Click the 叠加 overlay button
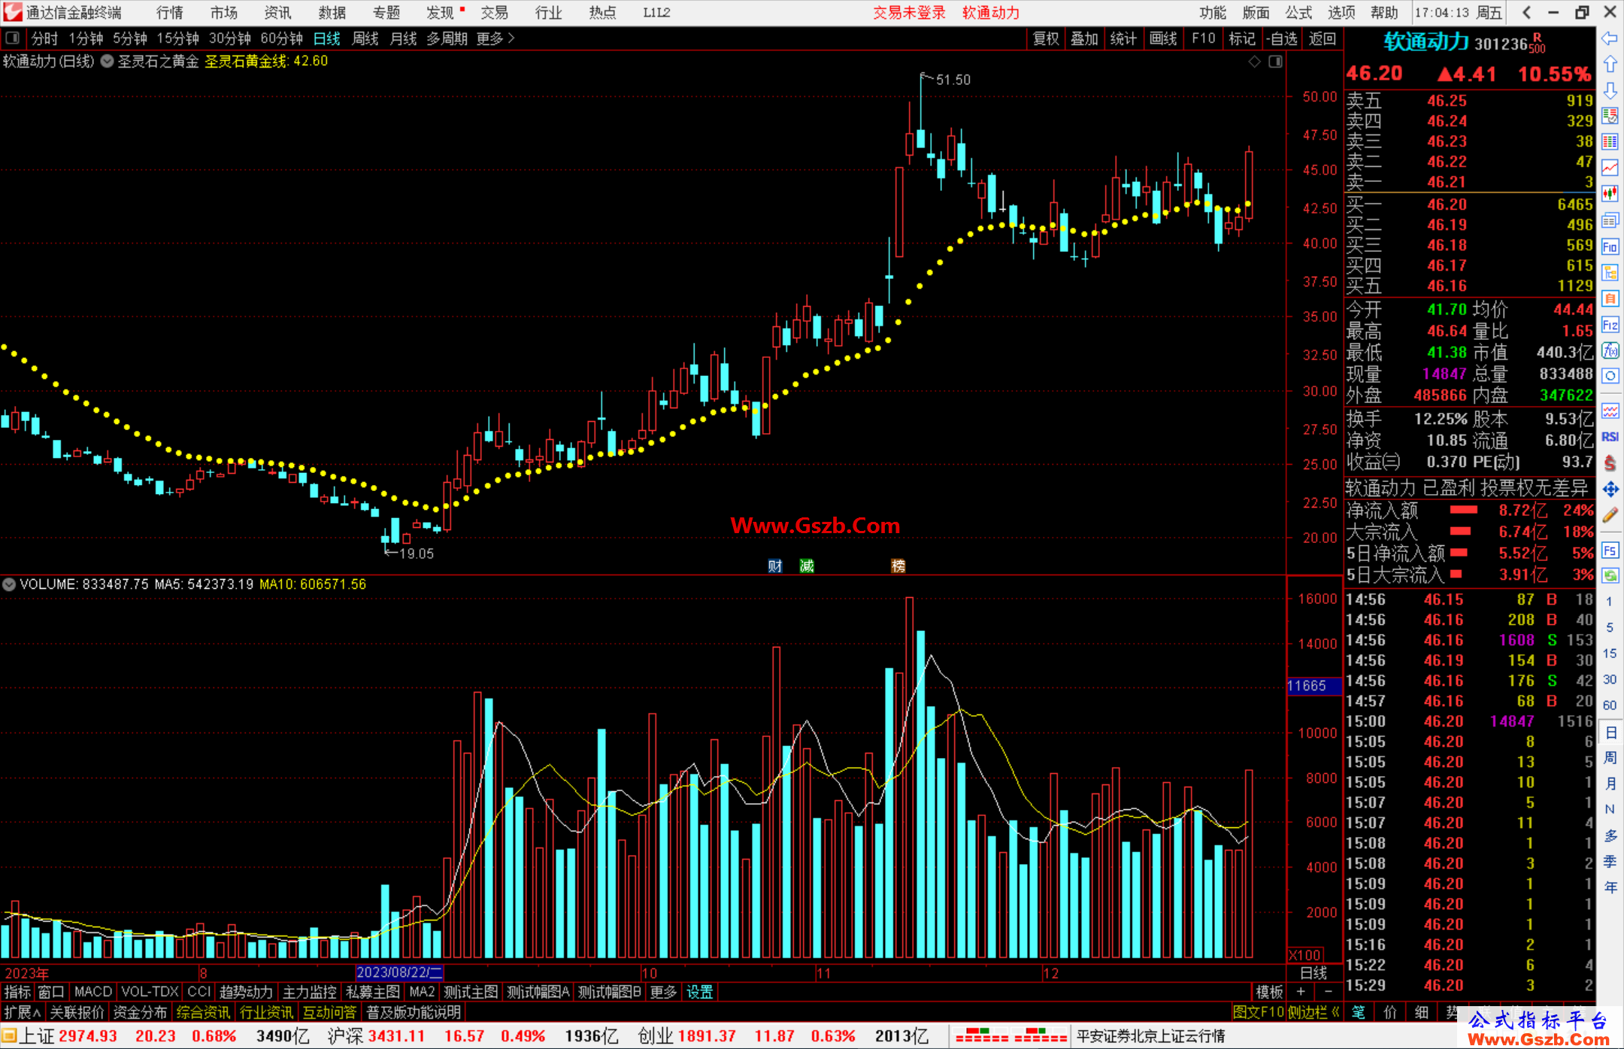Image resolution: width=1624 pixels, height=1049 pixels. [x=1085, y=38]
